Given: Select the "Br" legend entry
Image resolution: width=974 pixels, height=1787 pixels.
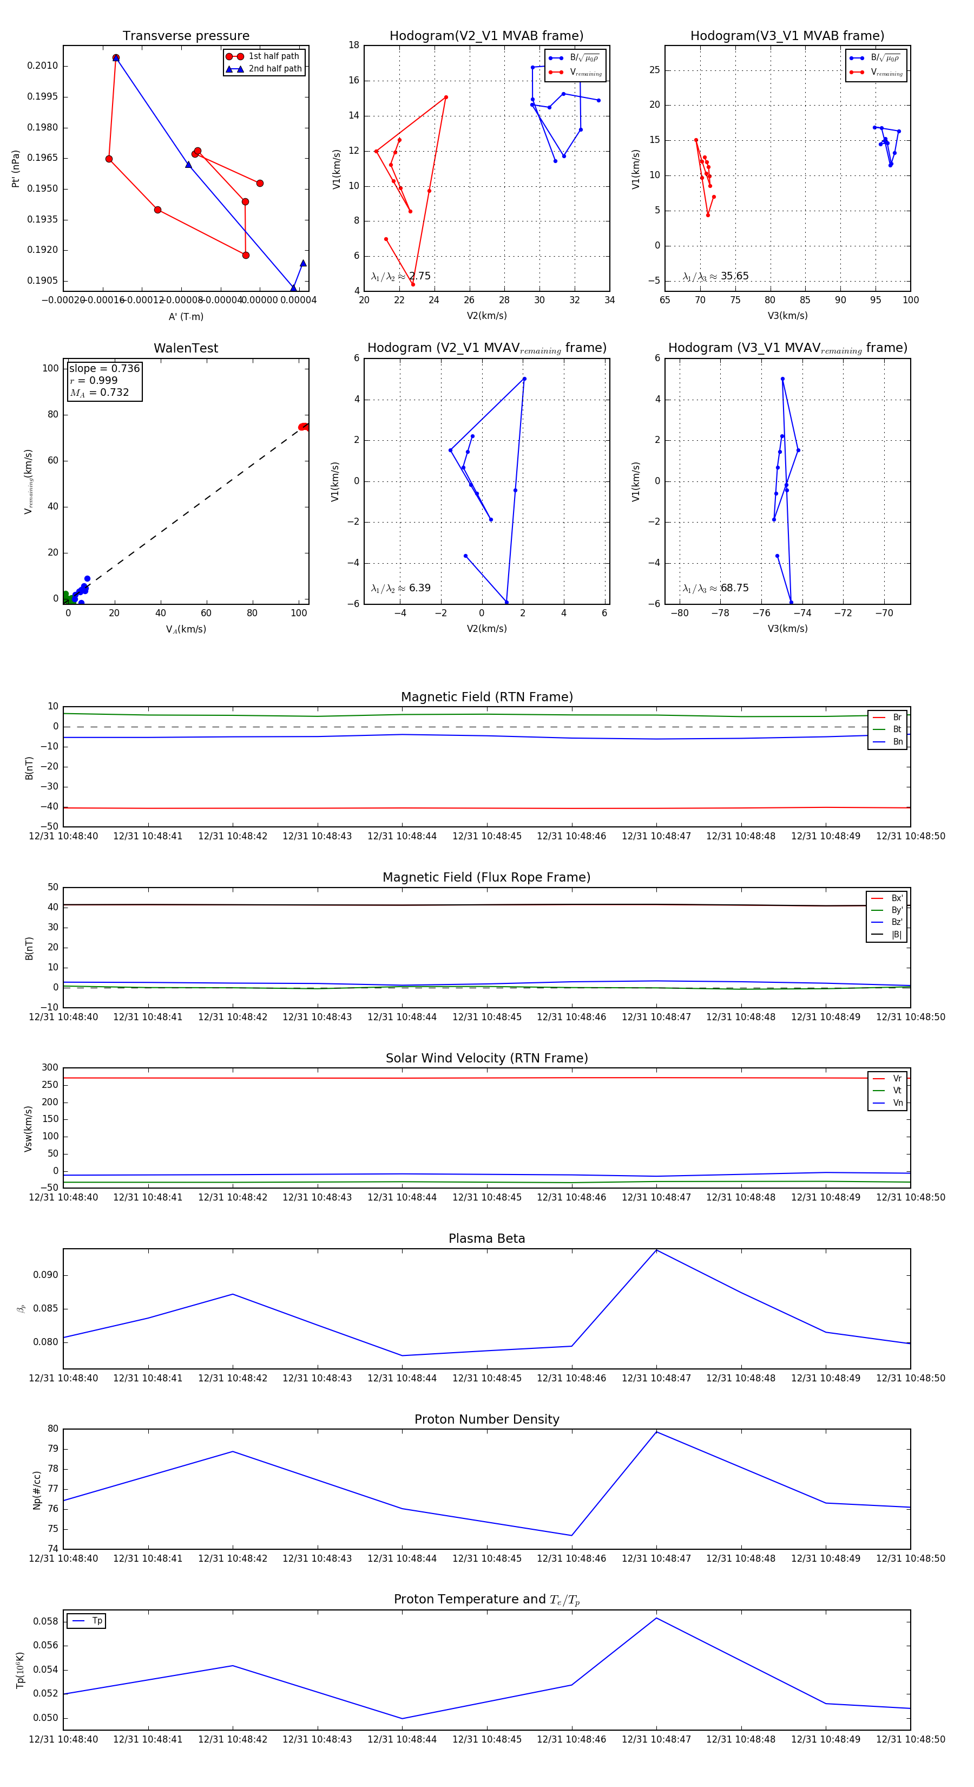Looking at the screenshot, I should [888, 718].
